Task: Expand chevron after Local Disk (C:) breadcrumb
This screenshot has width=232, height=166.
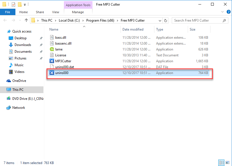Action: click(83, 20)
